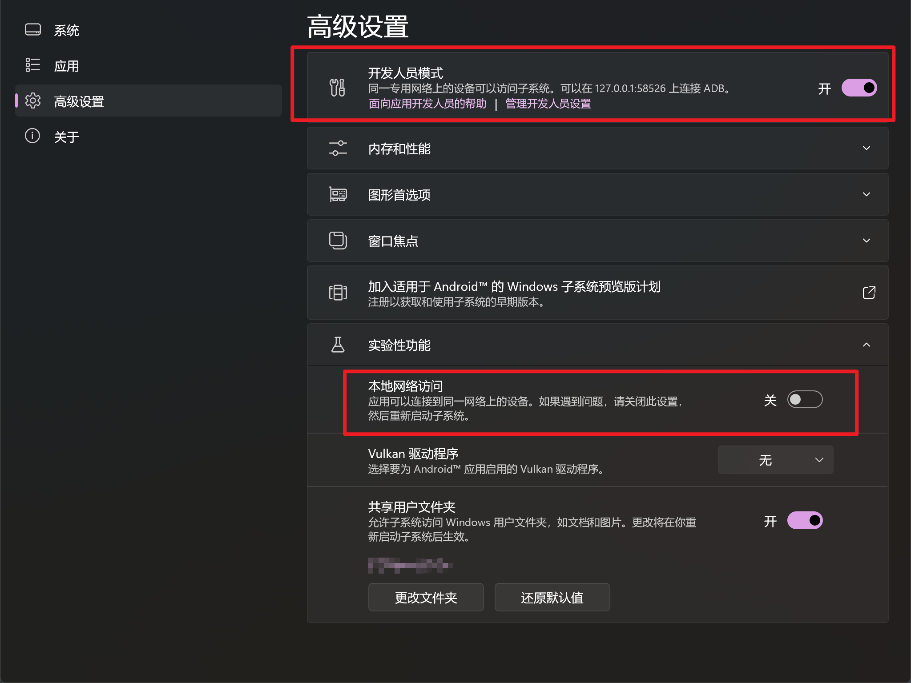
Task: Collapse the 实验性功能 section
Action: [866, 345]
